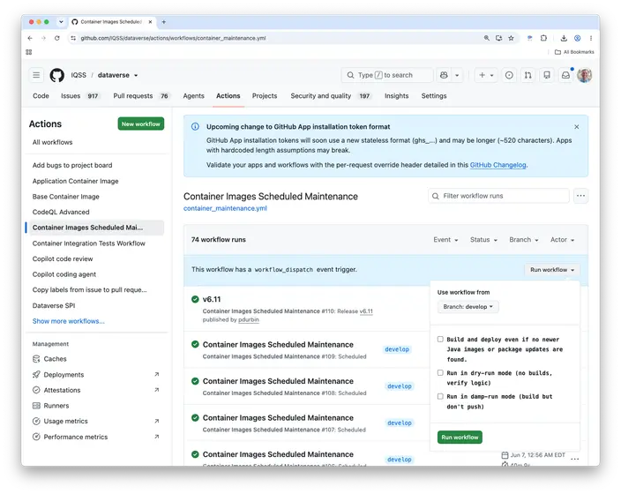This screenshot has width=621, height=494.
Task: Open the Status filter dropdown
Action: (483, 240)
